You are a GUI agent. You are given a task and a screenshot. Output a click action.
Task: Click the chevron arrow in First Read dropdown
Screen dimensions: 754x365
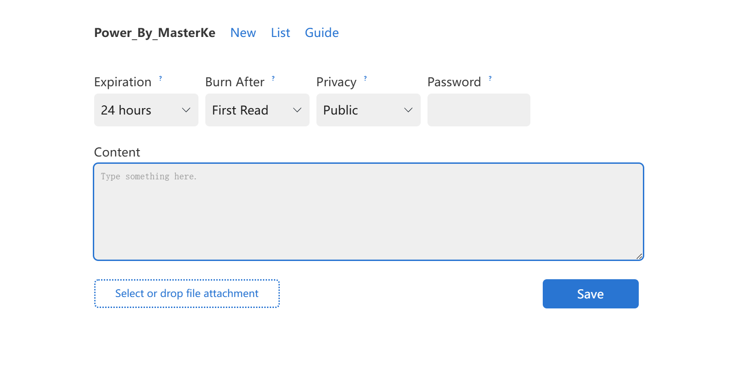(297, 110)
